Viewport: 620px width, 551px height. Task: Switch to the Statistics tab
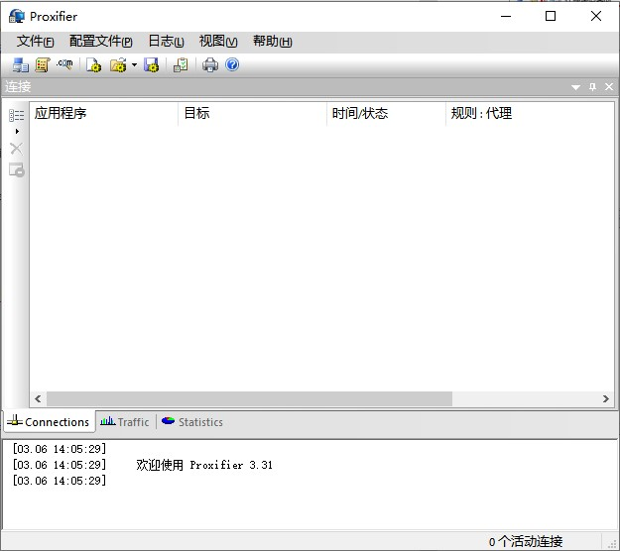[192, 422]
